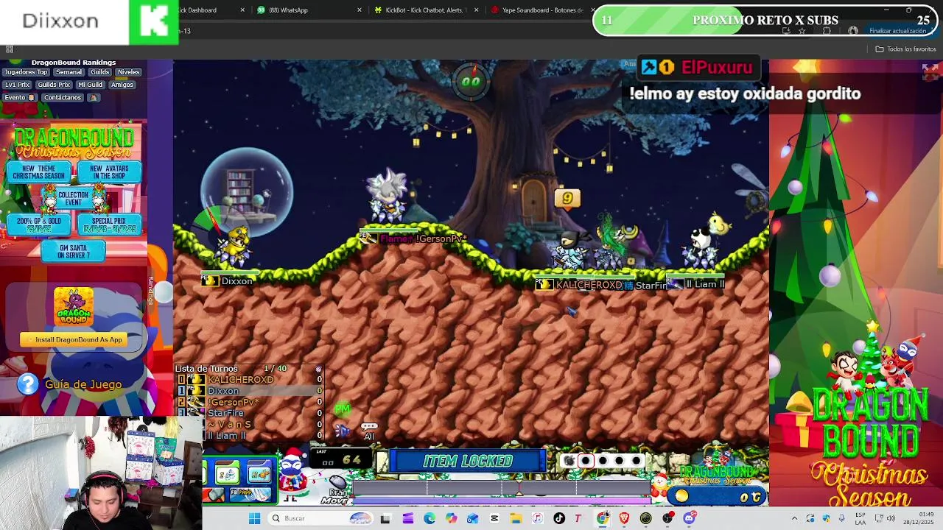The height and width of the screenshot is (530, 943).
Task: Open the browser apps grid icon
Action: 10,49
